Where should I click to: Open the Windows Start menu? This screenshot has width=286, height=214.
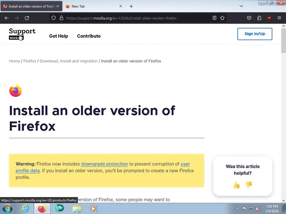(x=8, y=208)
